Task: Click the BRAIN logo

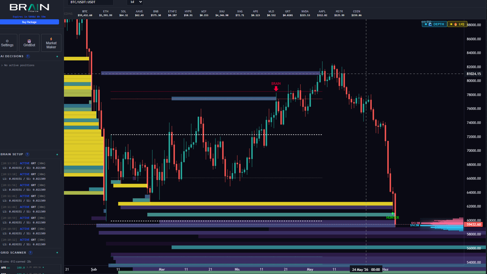Action: coord(29,8)
